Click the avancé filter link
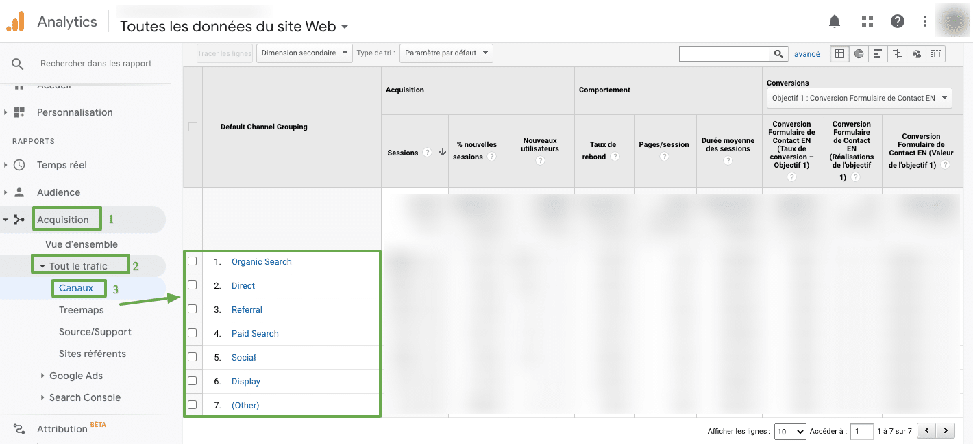Screen dimensions: 973x444 point(806,54)
